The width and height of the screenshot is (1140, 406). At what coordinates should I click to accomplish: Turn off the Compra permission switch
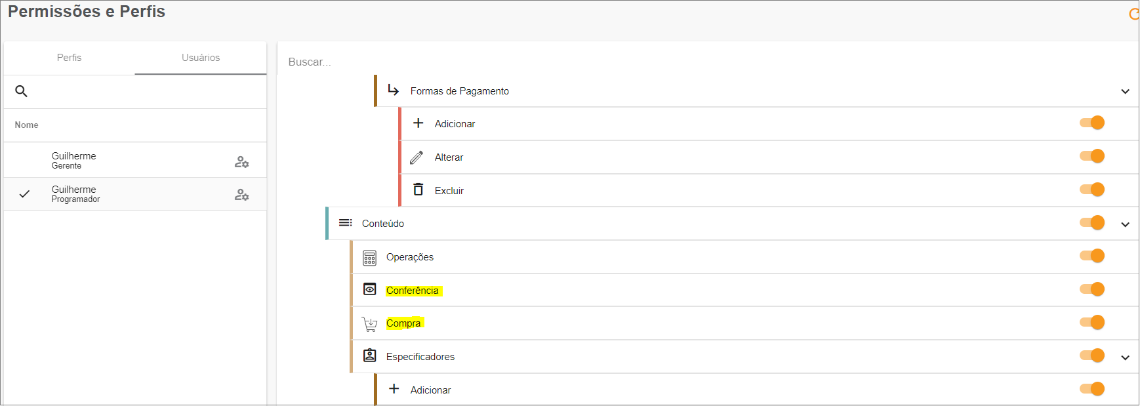pos(1092,323)
